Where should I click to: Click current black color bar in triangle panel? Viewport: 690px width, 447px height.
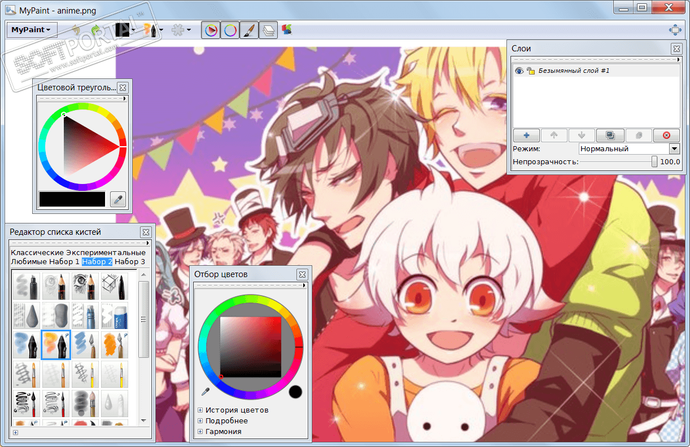tap(72, 199)
